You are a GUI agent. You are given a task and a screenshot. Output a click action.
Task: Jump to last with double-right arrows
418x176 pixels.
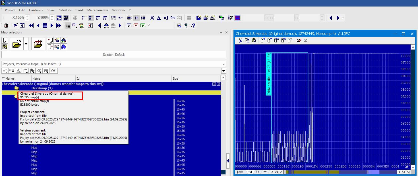(x=59, y=26)
